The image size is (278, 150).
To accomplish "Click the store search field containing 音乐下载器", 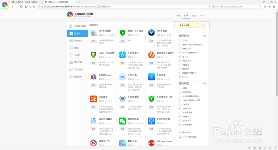I will pos(190,25).
